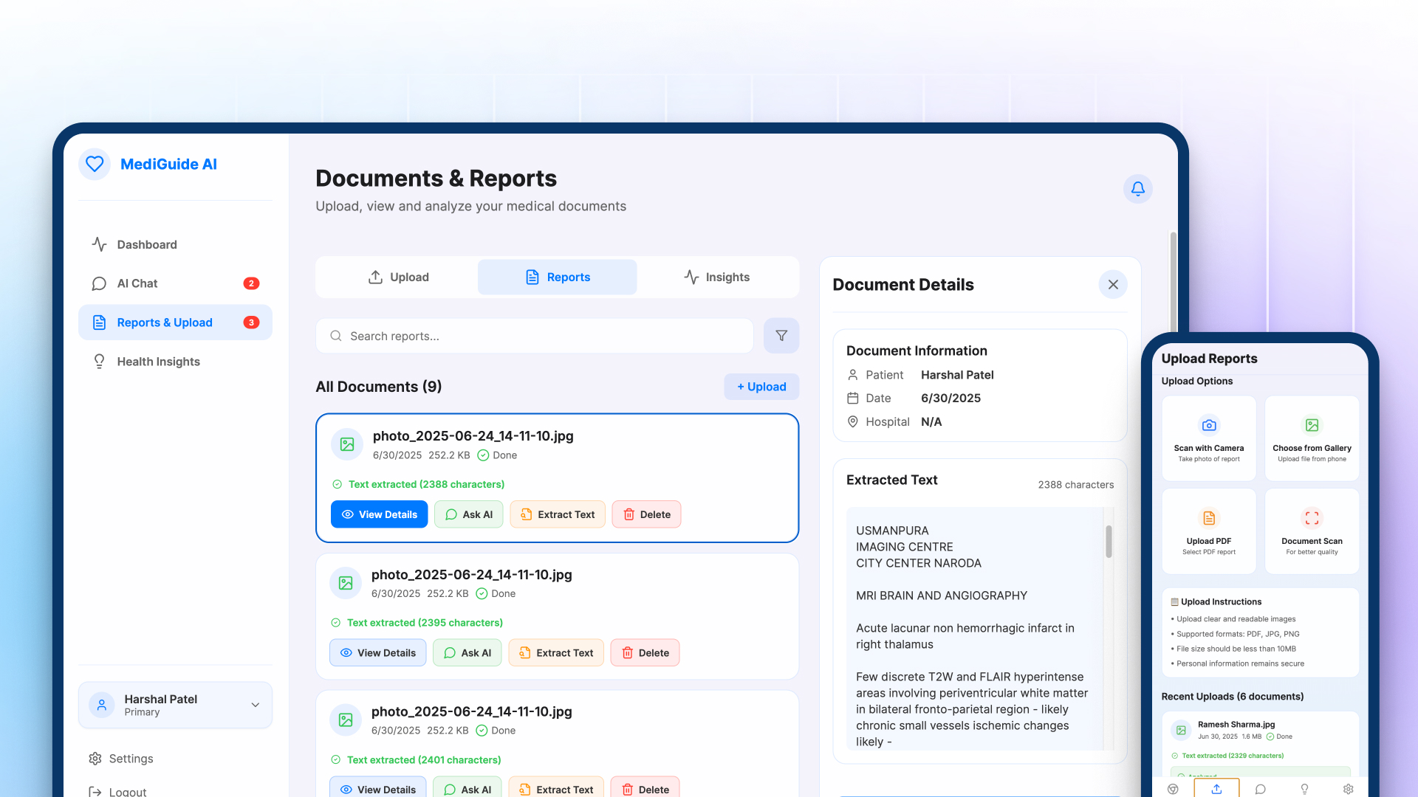Expand the Harshal Patel profile dropdown

255,705
